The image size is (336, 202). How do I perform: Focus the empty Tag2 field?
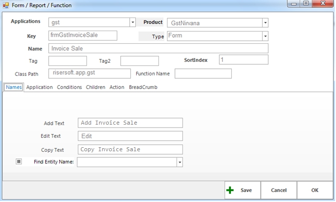coord(139,61)
